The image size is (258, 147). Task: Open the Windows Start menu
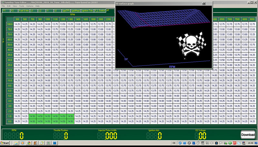[x=5, y=143]
